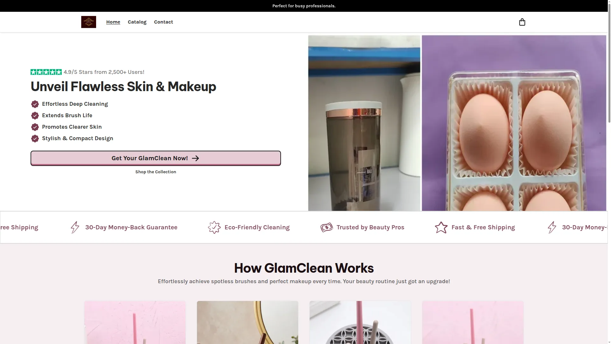Click the arrow icon in GlamClean button
611x344 pixels.
(195, 158)
